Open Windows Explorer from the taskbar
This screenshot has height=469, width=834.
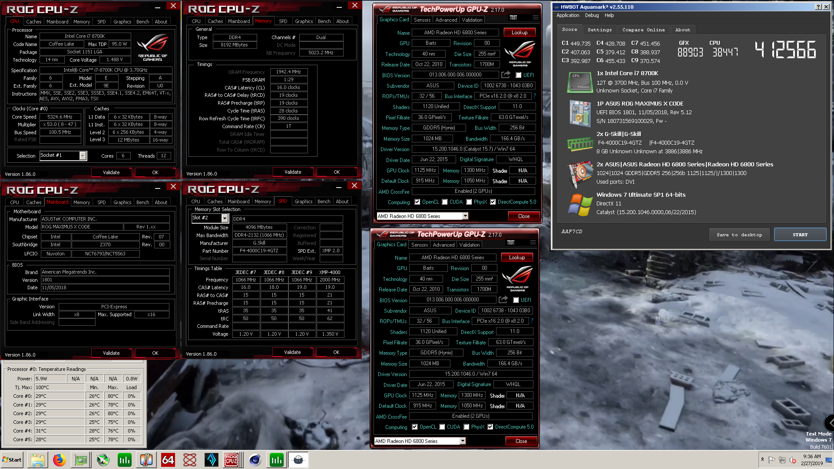(37, 460)
